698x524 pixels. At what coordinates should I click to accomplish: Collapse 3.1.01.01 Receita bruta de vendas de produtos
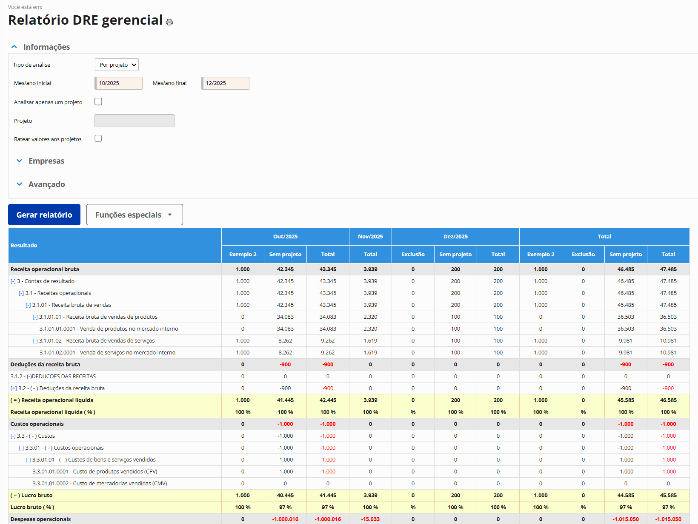35,317
